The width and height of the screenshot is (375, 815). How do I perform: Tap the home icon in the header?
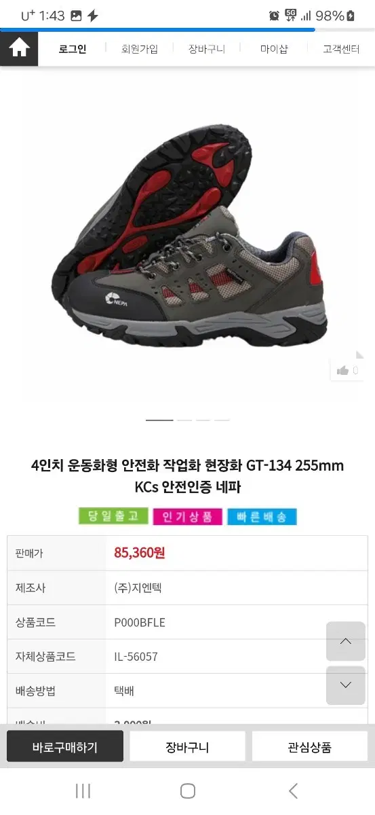point(19,49)
